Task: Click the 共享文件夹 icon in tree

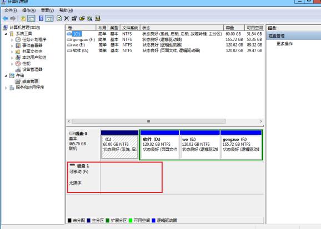Action: (x=18, y=52)
